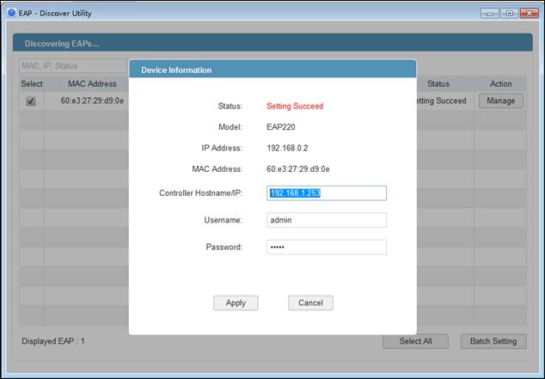
Task: Click the Device Information dialog title bar
Action: 272,70
